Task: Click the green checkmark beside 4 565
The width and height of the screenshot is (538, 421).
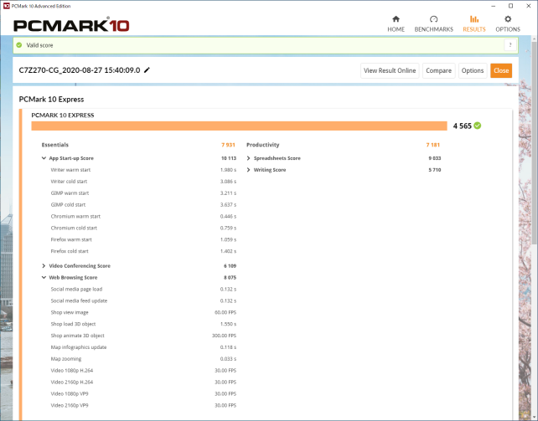Action: point(478,126)
